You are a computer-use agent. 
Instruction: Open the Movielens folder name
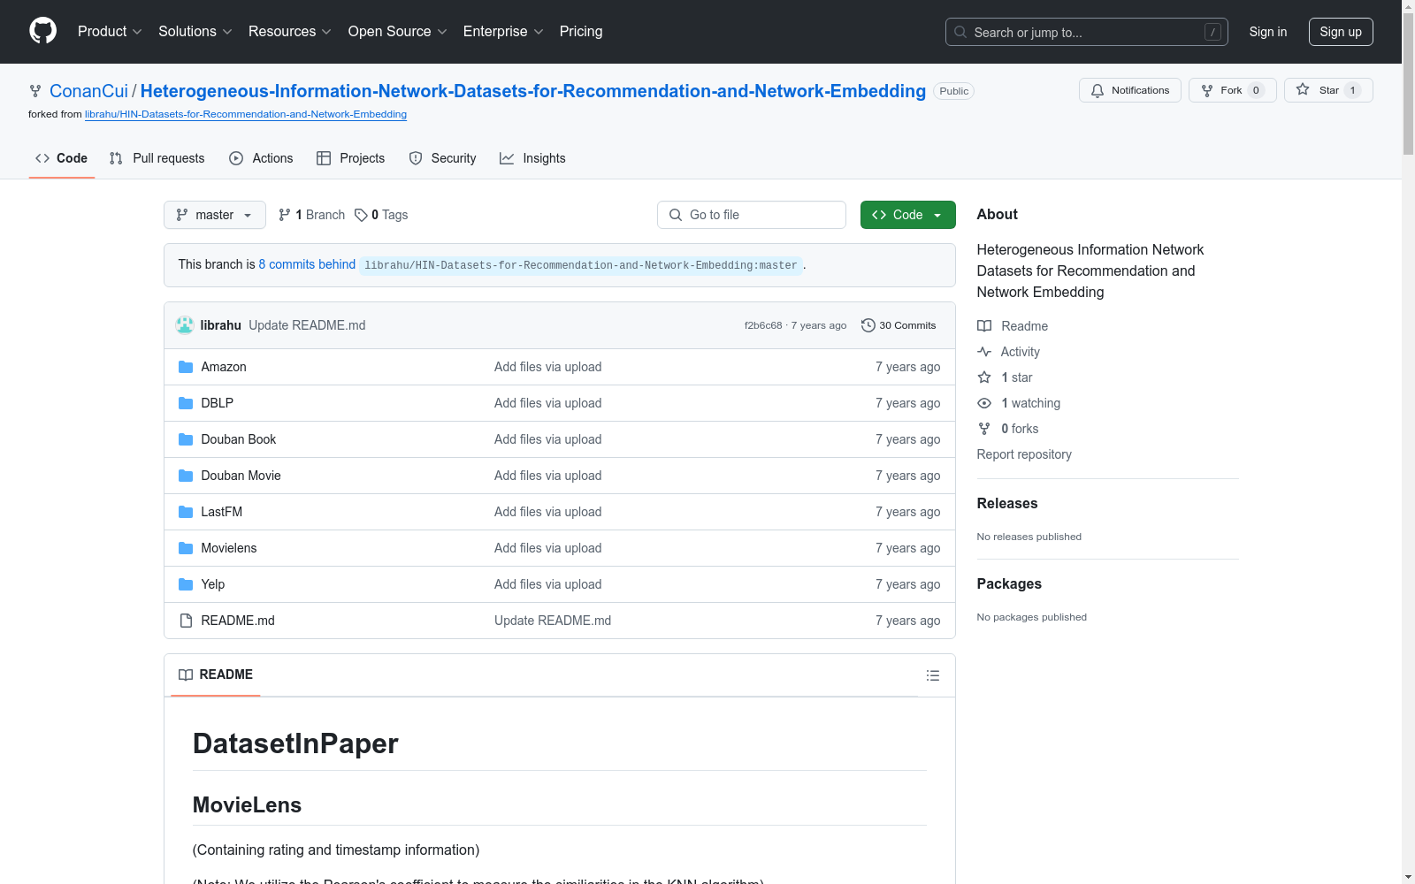[x=229, y=548]
